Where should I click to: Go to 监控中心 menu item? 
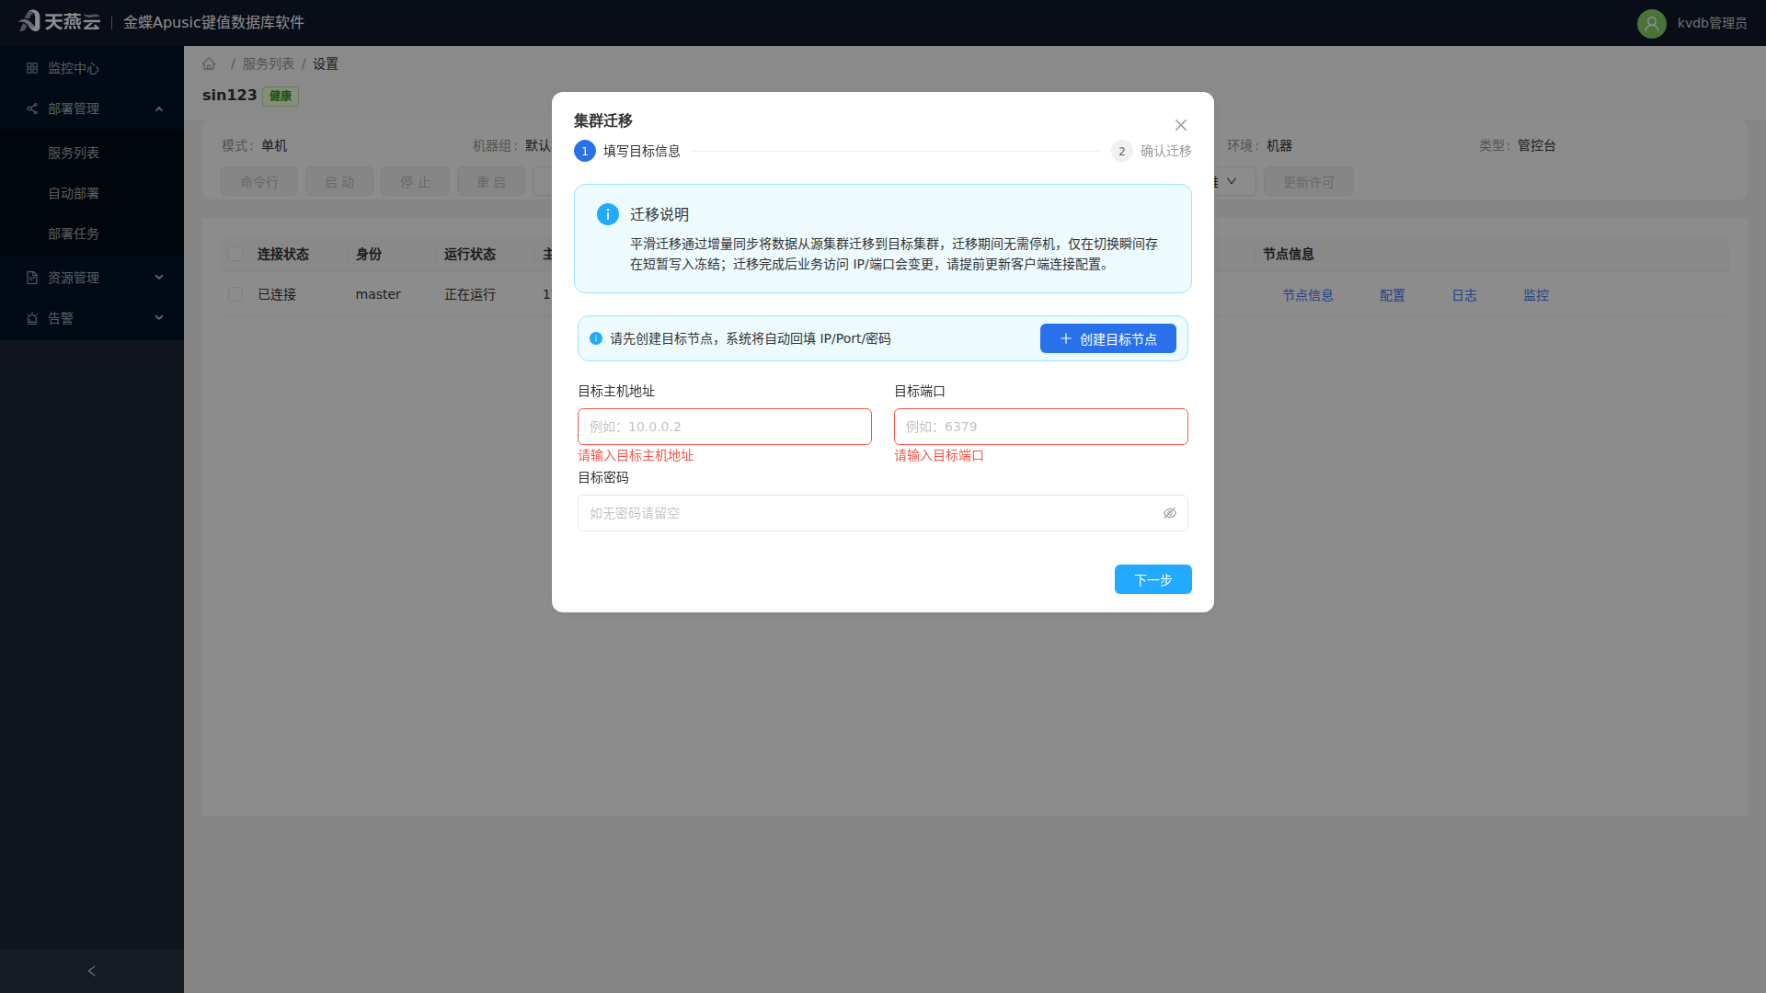pos(92,68)
